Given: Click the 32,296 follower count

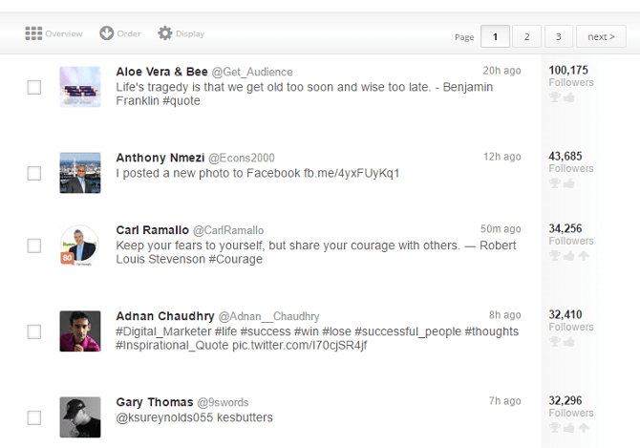Looking at the screenshot, I should [x=565, y=400].
